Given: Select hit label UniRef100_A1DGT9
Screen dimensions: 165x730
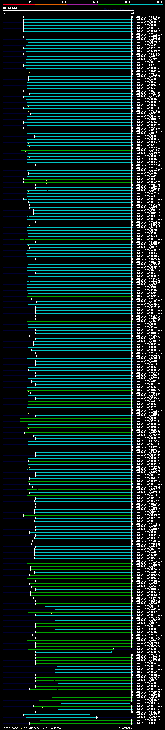Looking at the screenshot, I should [148, 433].
